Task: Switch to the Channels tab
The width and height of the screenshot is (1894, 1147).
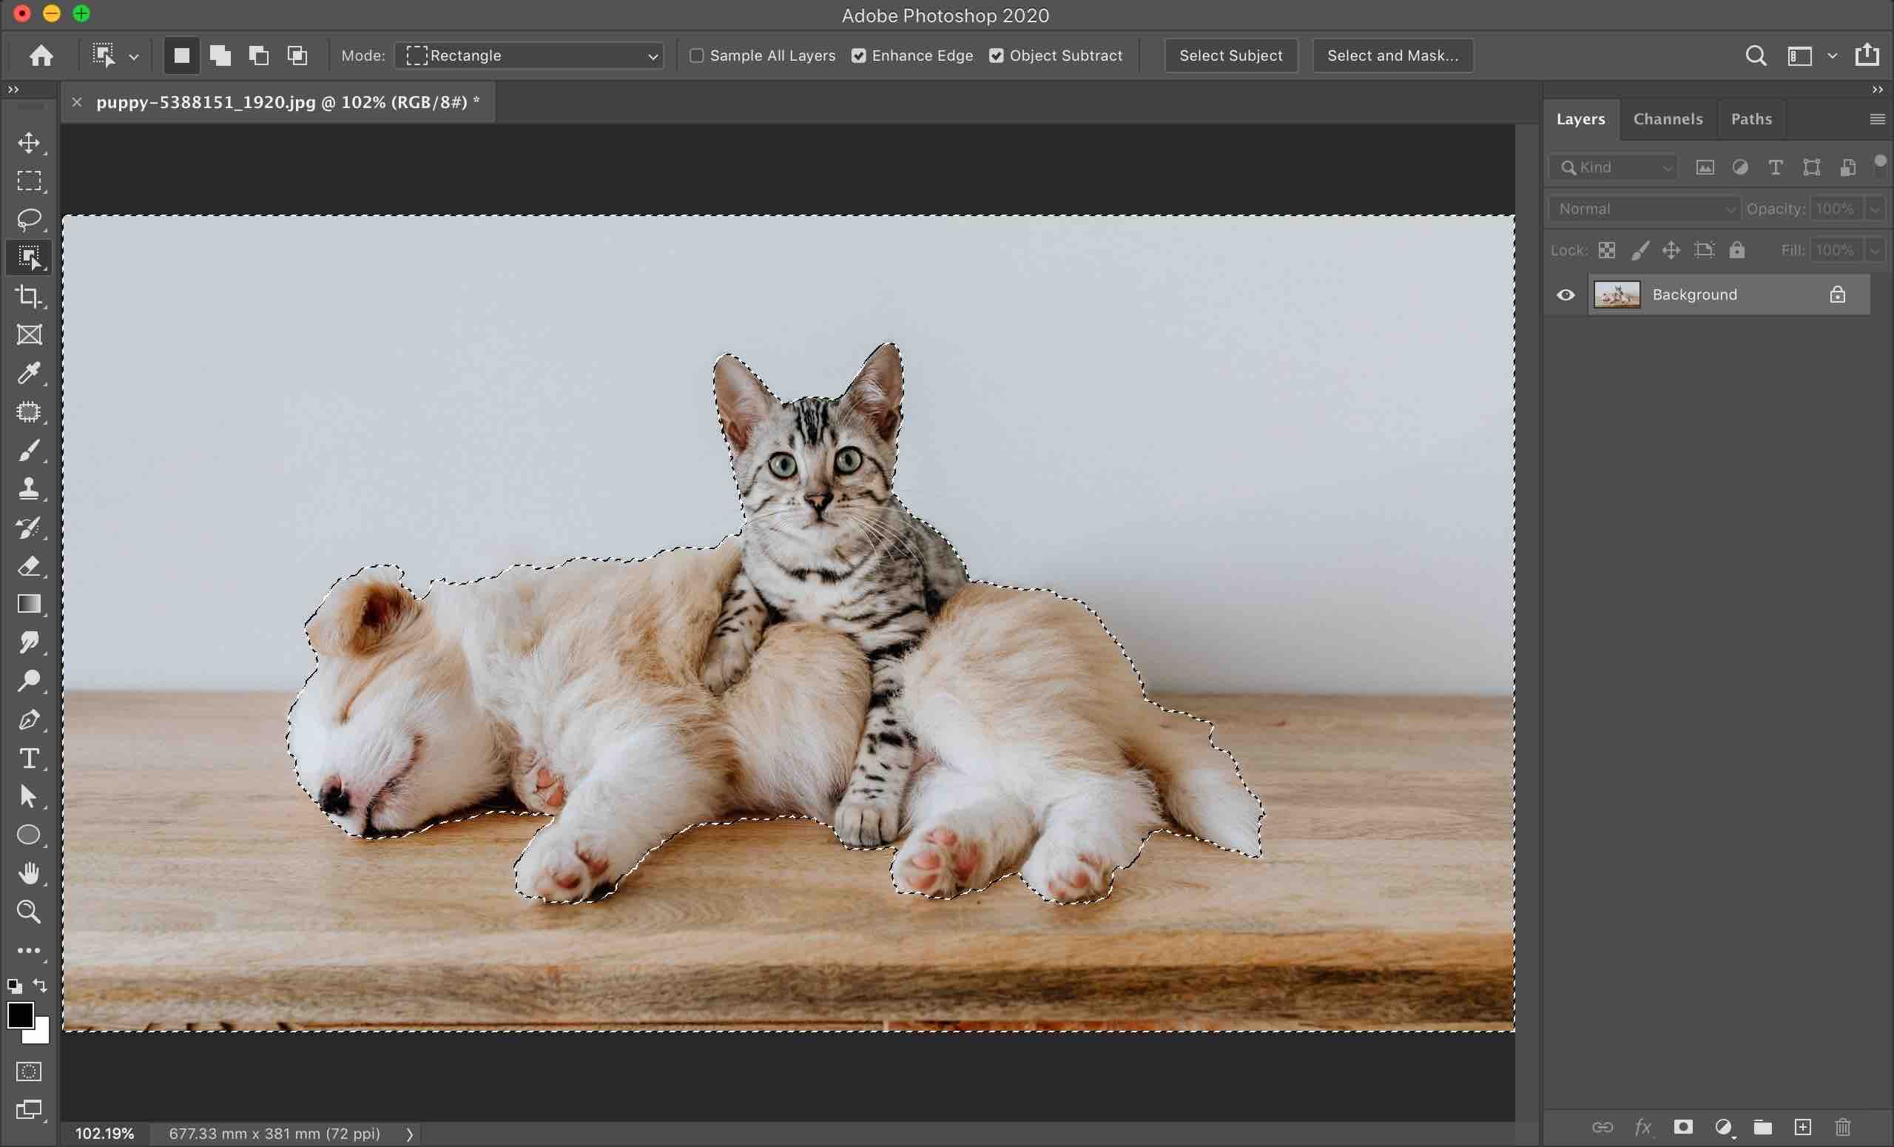Action: (x=1668, y=119)
